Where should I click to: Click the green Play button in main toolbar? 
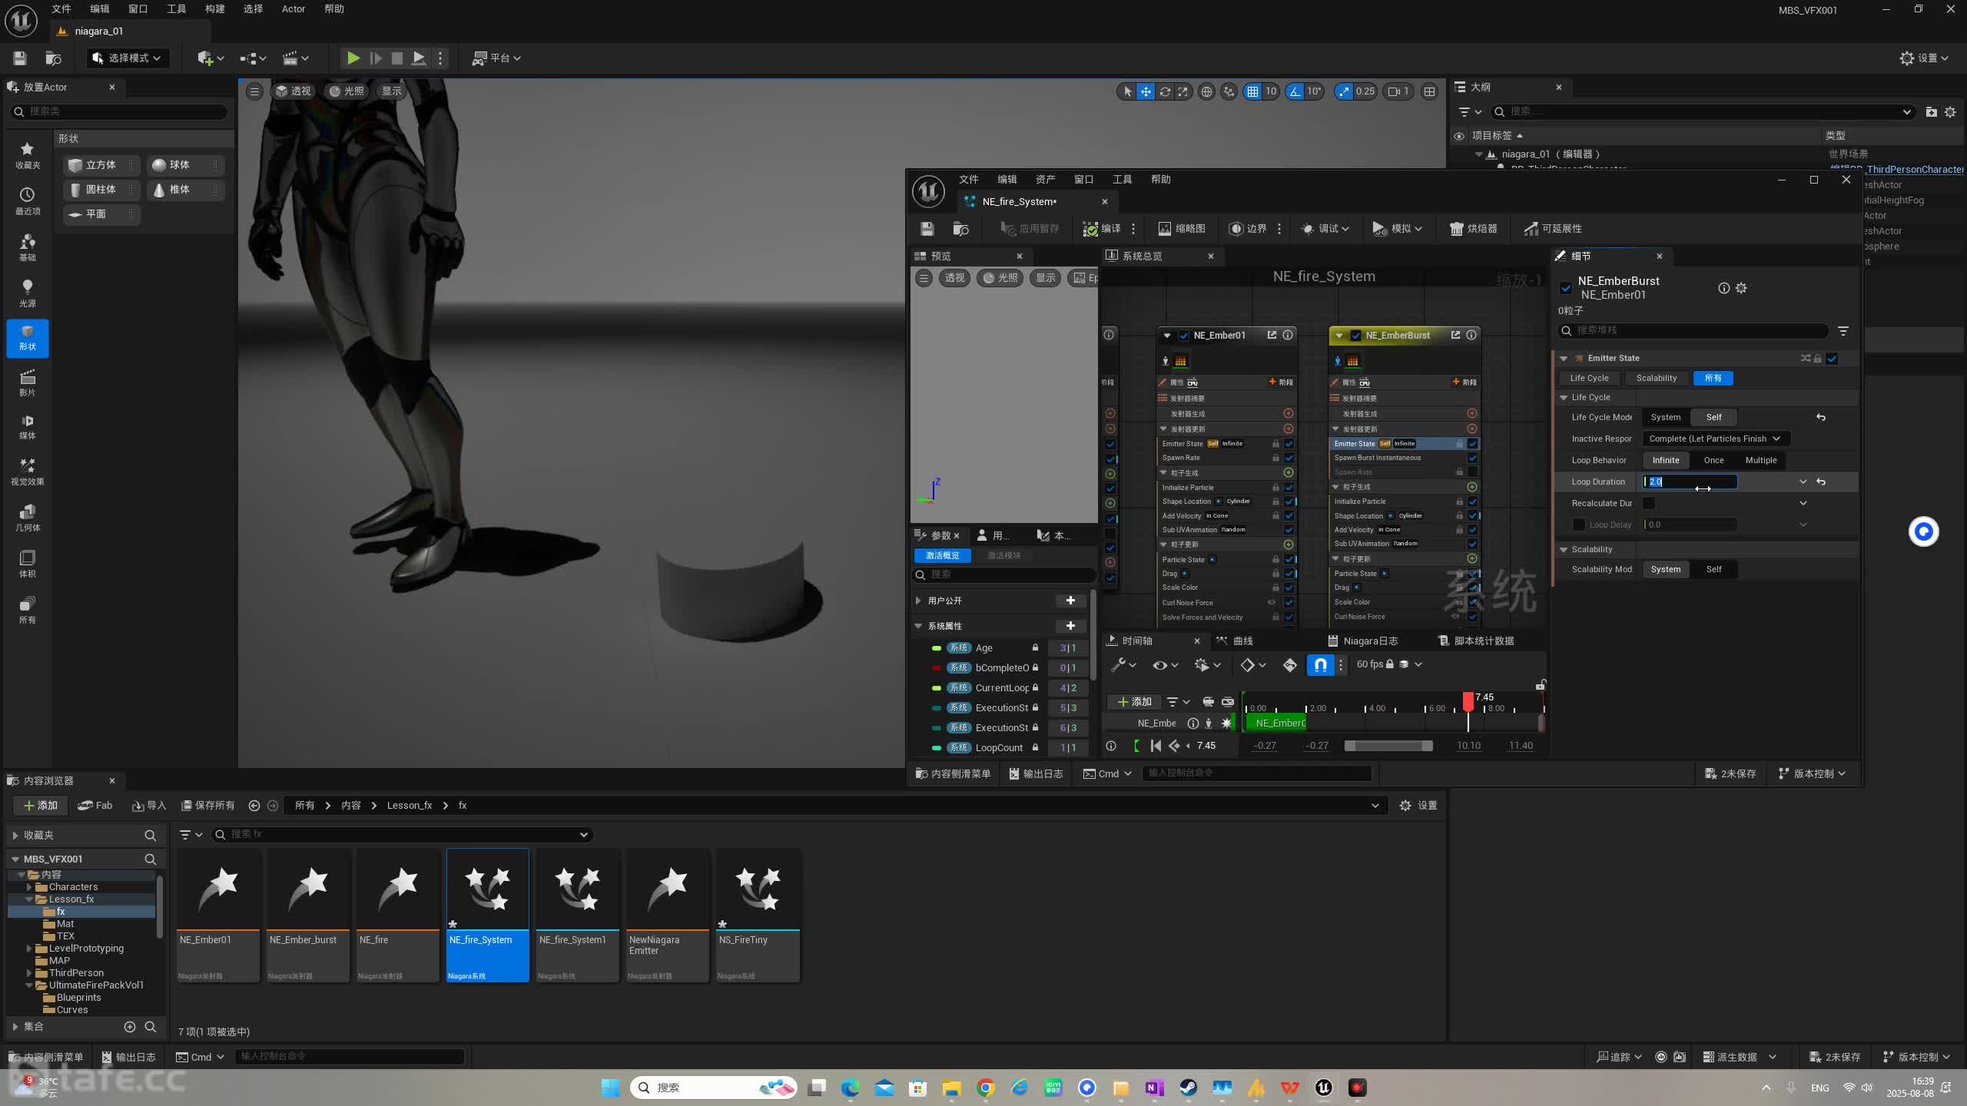tap(353, 58)
